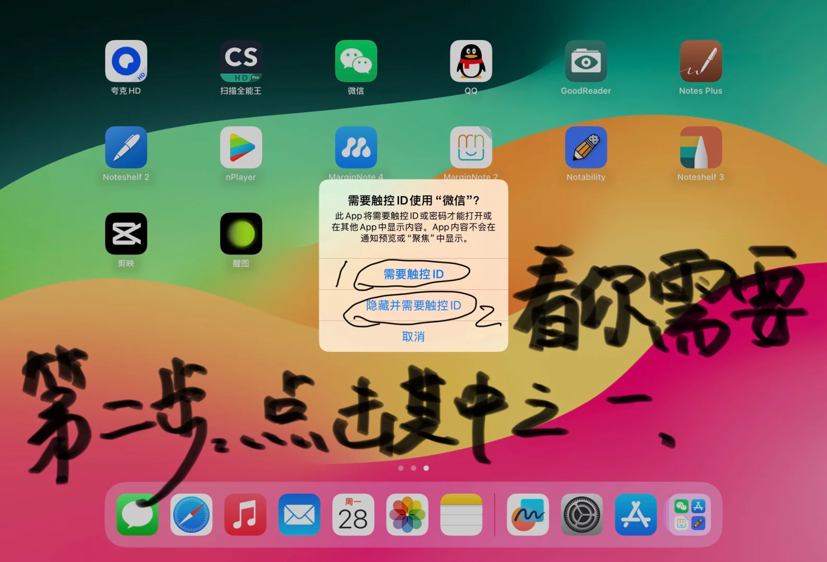Open Mail in the dock

point(299,515)
